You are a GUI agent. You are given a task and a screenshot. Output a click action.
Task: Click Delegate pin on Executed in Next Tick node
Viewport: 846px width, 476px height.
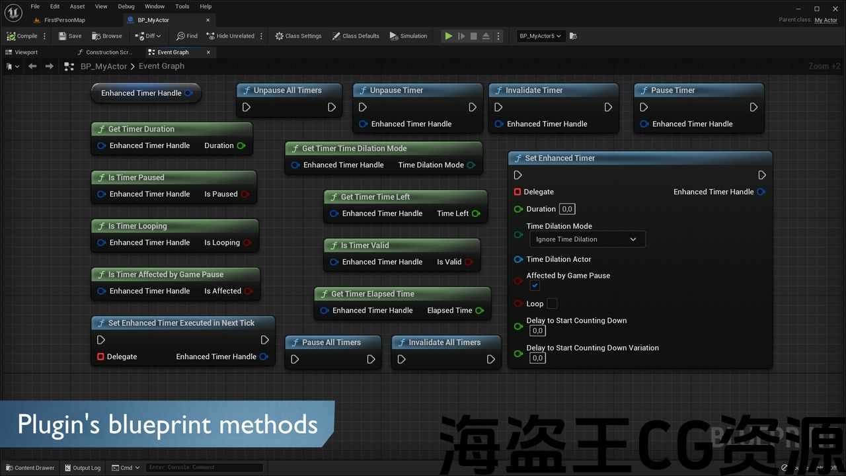(100, 356)
